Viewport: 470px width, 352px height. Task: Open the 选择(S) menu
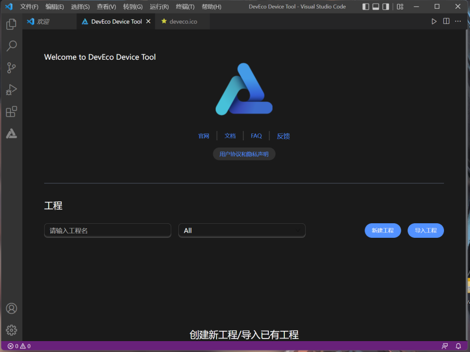pyautogui.click(x=81, y=7)
